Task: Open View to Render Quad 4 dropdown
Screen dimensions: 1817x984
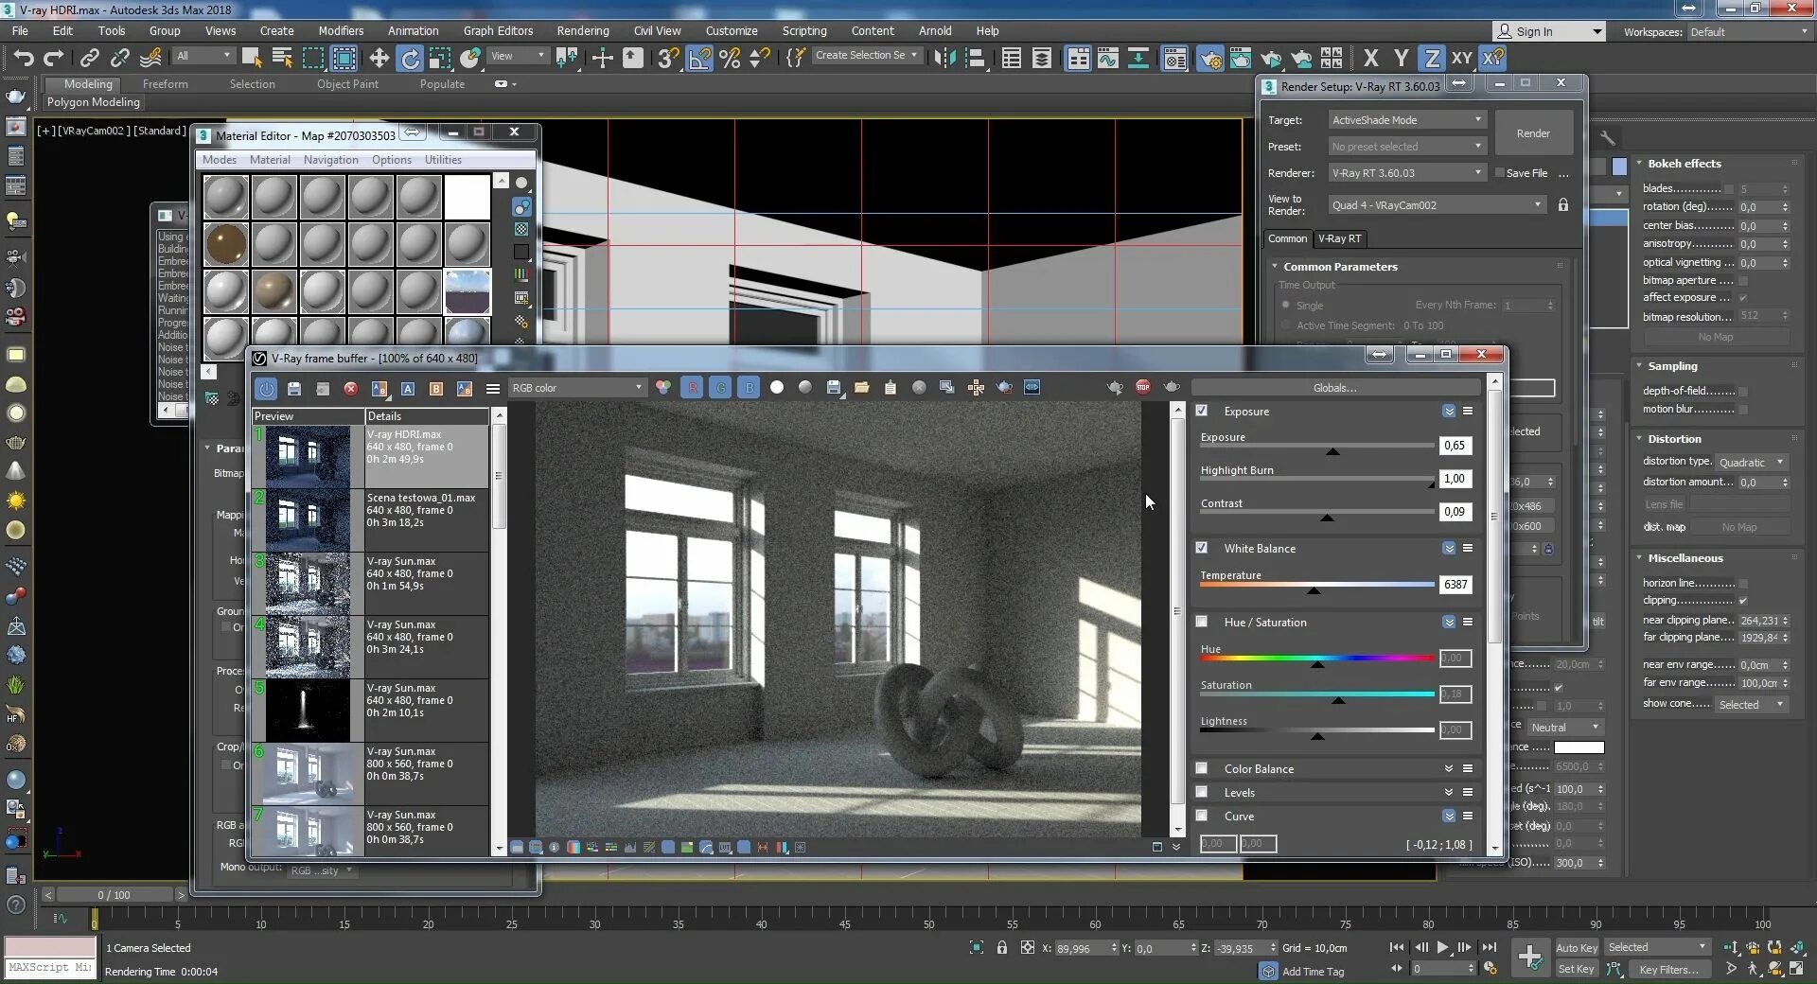Action: click(1437, 205)
